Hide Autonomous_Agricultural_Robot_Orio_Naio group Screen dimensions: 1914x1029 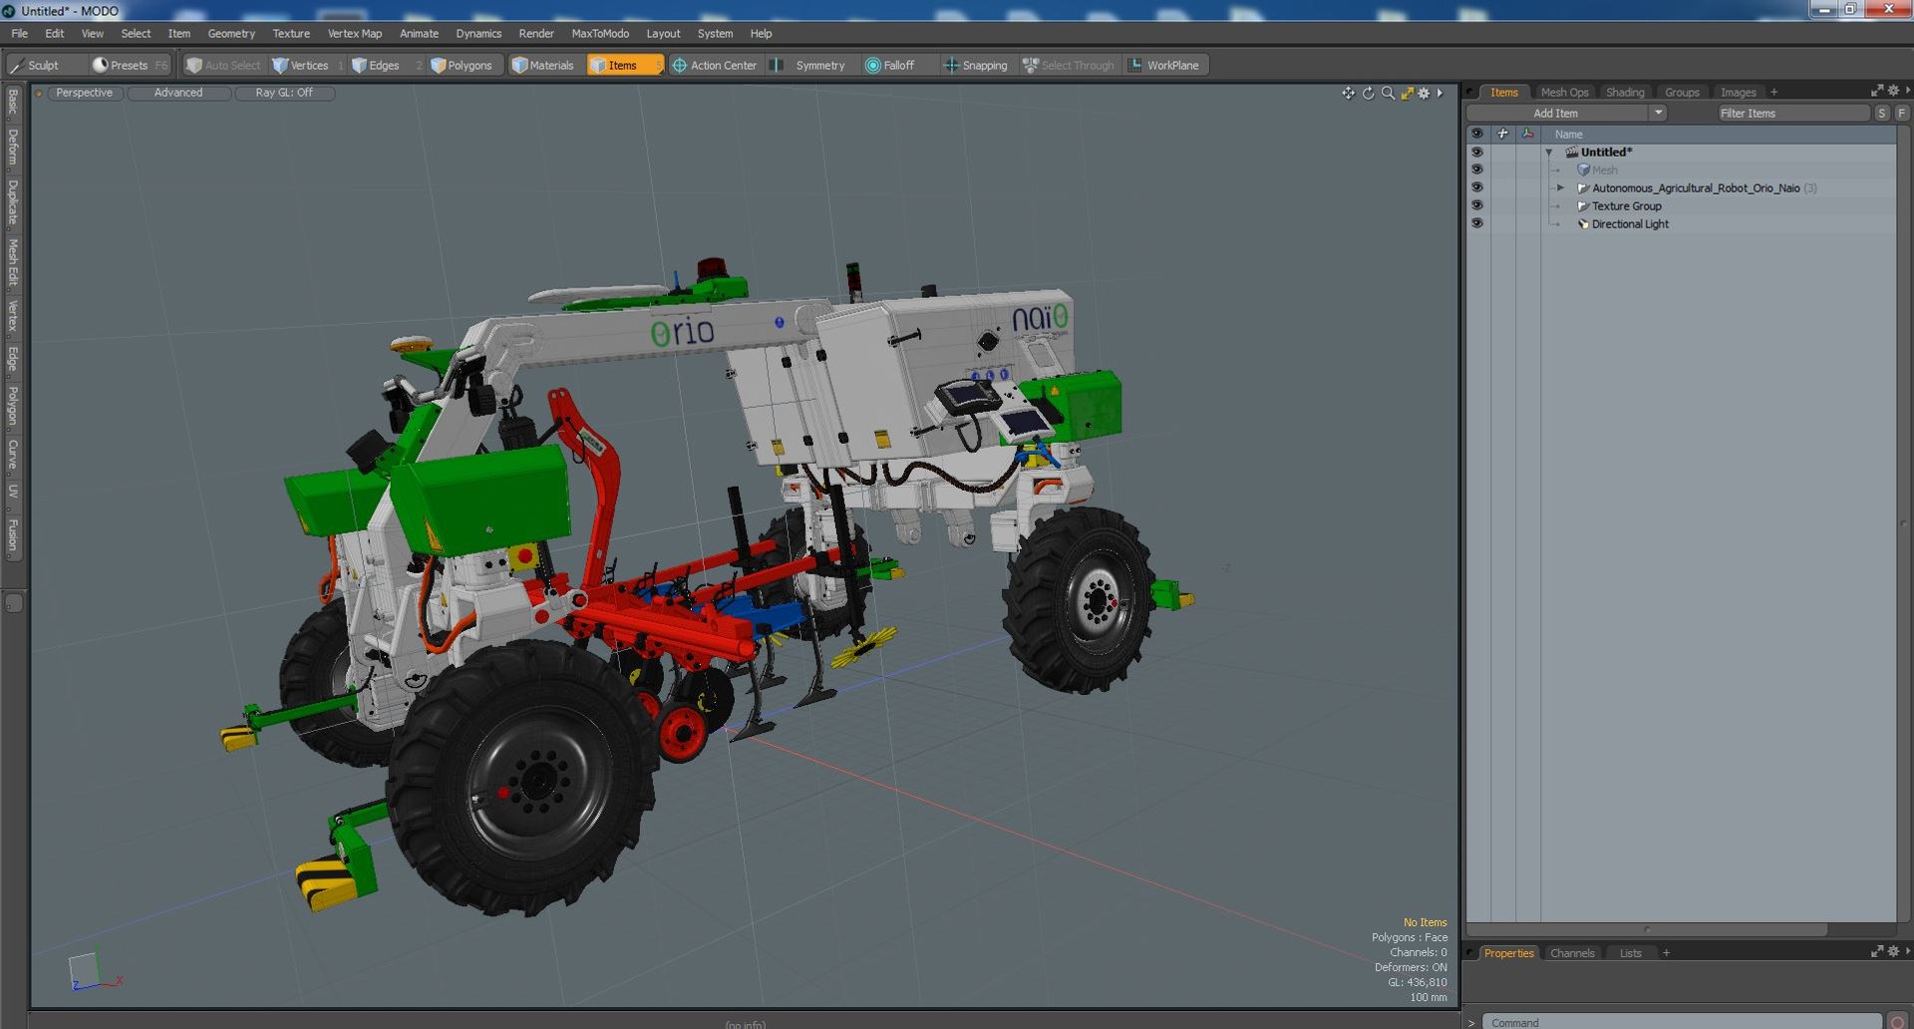[x=1477, y=187]
